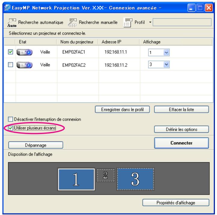Click the projector icon for EMP02FAC2
The image size is (217, 215).
(25, 65)
